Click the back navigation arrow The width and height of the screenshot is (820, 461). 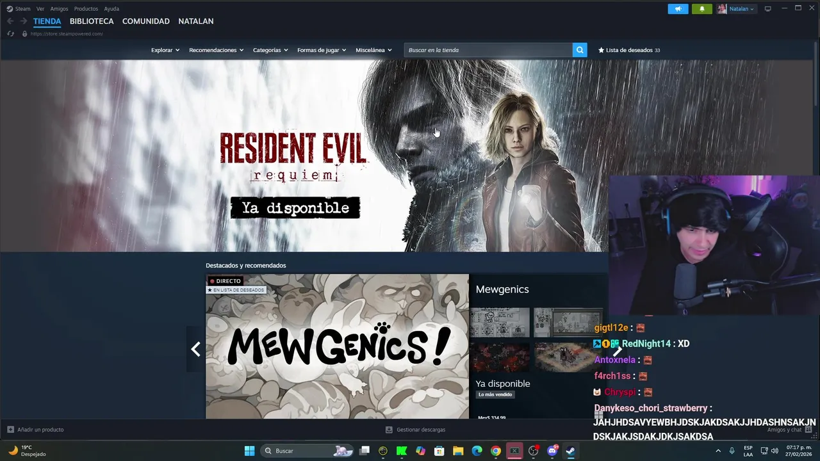point(10,21)
